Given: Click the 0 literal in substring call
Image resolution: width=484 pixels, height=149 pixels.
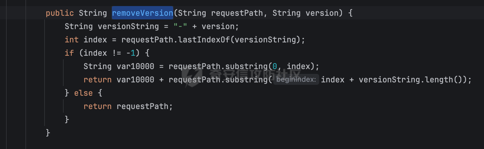Looking at the screenshot, I should click(x=275, y=66).
